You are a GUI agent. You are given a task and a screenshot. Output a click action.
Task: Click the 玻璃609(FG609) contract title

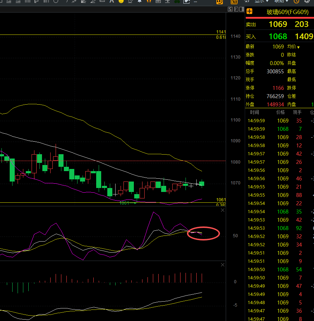coord(287,12)
